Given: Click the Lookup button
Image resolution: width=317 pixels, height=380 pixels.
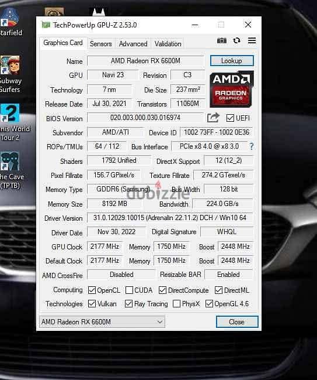Looking at the screenshot, I should click(x=232, y=60).
